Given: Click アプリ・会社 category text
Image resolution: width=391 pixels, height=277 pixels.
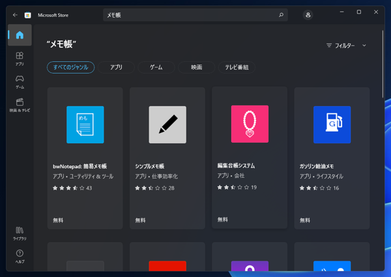Looking at the screenshot, I should [x=231, y=175].
